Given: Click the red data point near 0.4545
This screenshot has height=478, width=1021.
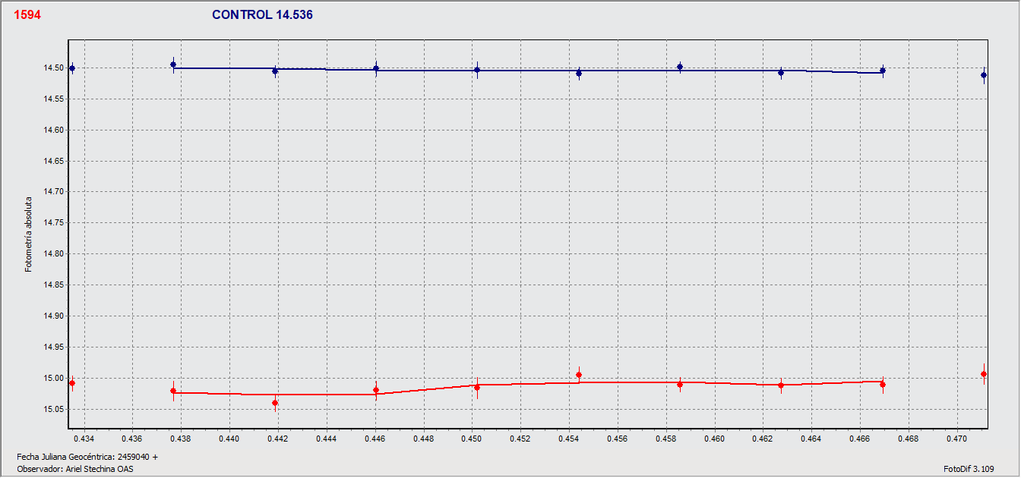Looking at the screenshot, I should pos(579,375).
